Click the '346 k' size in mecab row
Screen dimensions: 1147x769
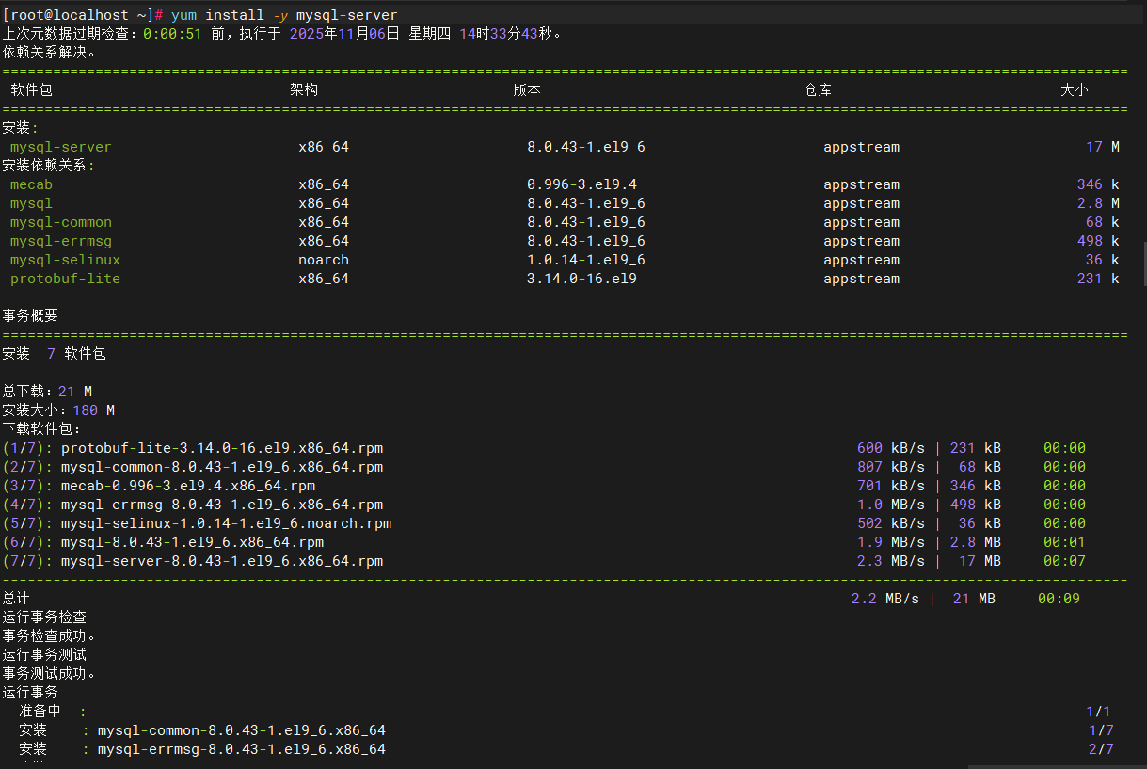[1098, 184]
